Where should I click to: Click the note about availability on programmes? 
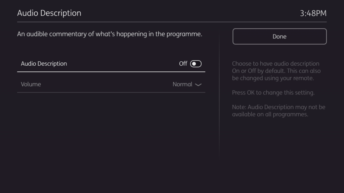coord(278,111)
